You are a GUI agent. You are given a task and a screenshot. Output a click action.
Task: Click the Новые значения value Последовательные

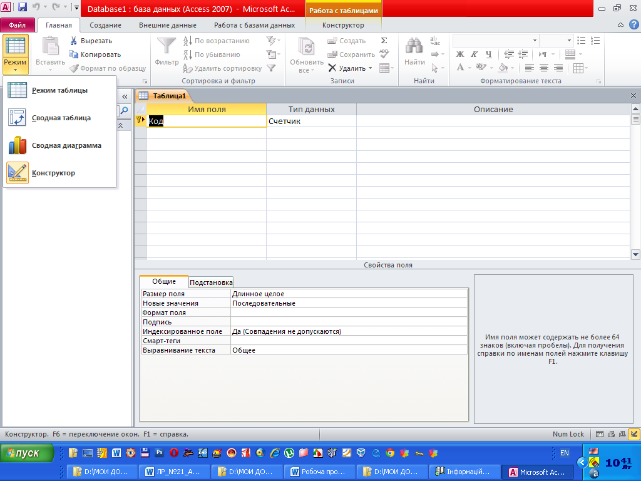click(x=349, y=303)
